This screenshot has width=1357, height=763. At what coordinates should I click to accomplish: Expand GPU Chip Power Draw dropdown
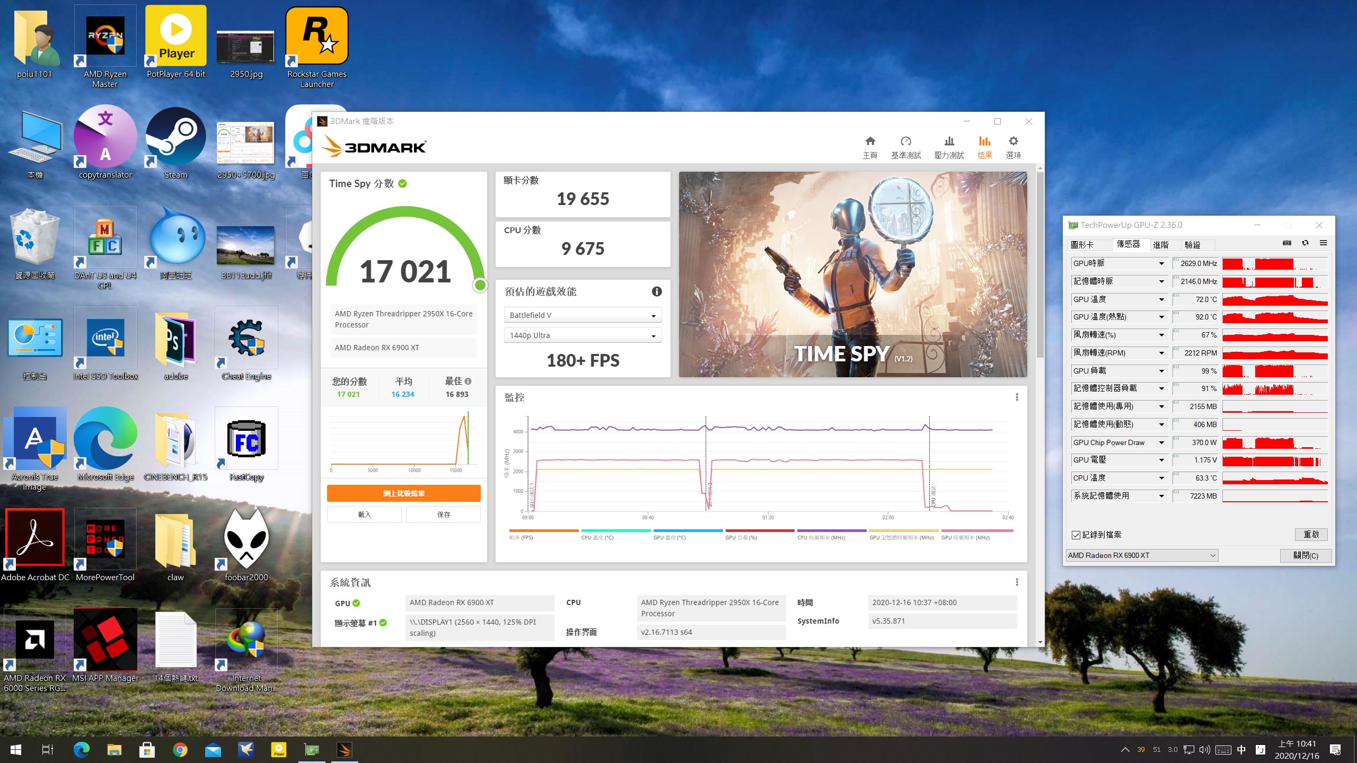coord(1161,442)
